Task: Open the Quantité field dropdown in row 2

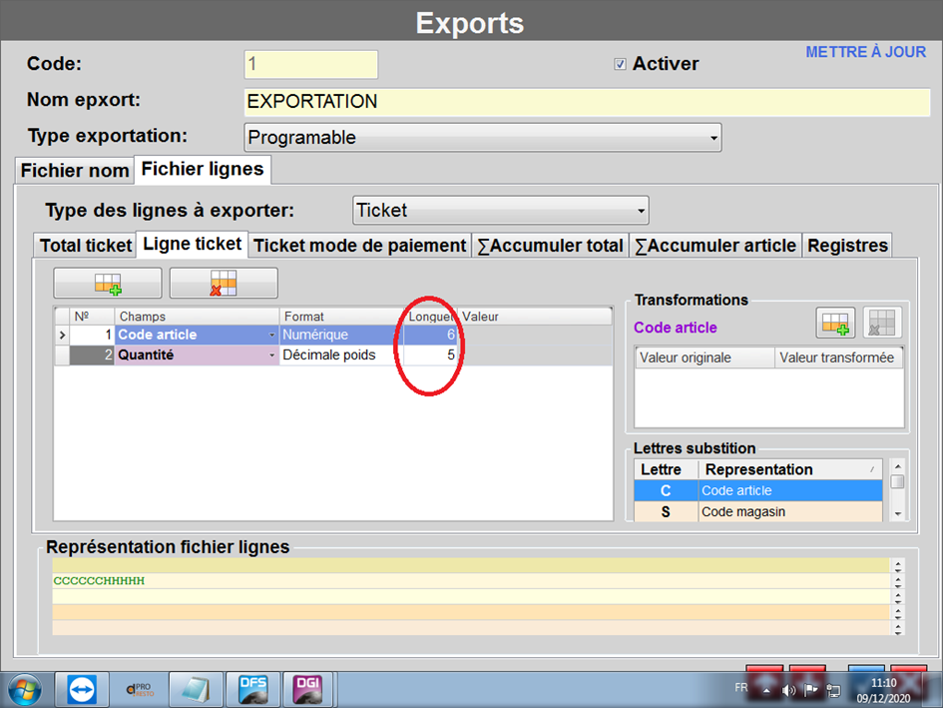Action: point(271,354)
